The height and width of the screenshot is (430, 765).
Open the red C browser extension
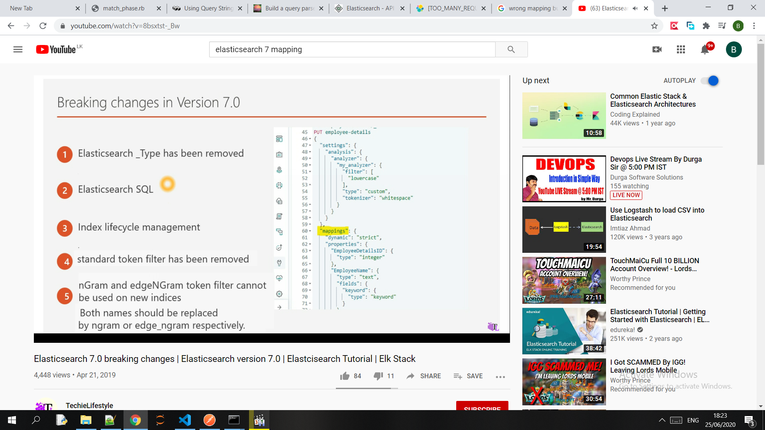pos(674,26)
